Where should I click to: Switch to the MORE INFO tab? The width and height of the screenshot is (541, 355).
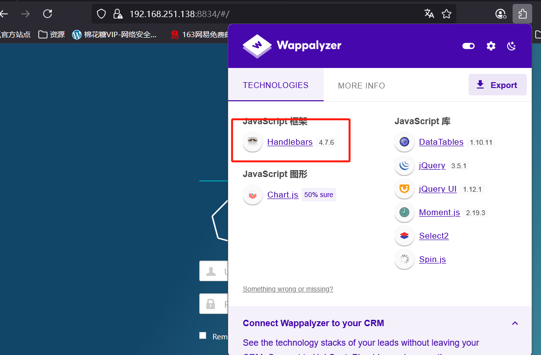[361, 86]
